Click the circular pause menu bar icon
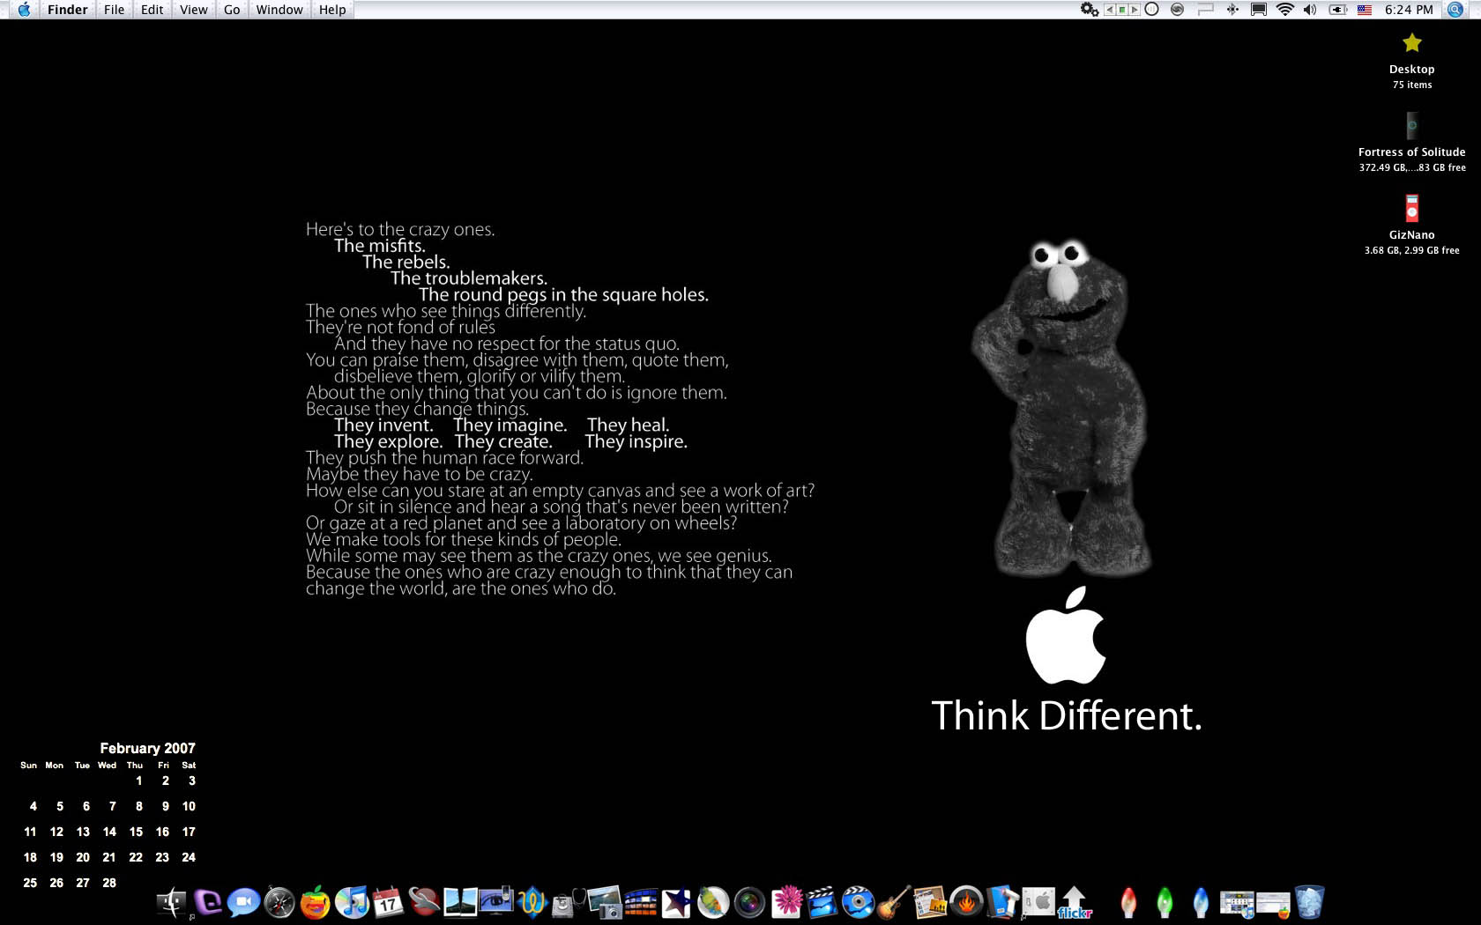1481x925 pixels. click(1151, 10)
